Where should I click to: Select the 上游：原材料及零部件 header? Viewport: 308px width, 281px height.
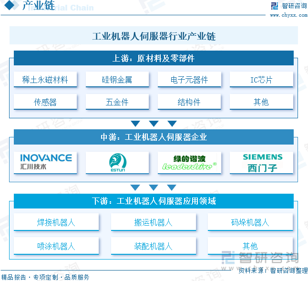(154, 58)
